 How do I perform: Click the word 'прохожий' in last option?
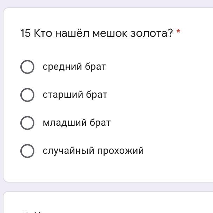pos(121,151)
